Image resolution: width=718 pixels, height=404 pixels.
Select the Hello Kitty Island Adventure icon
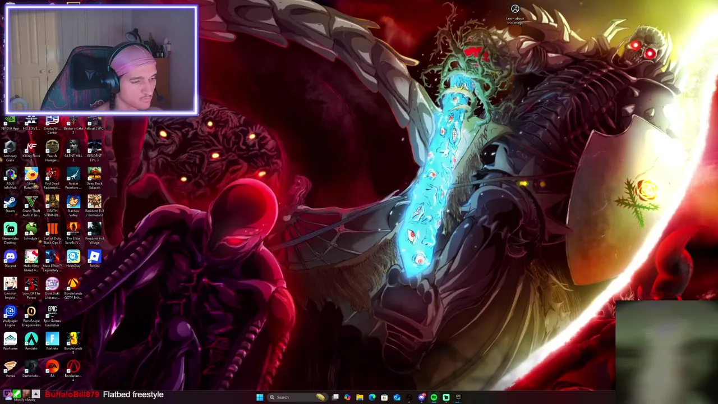31,260
